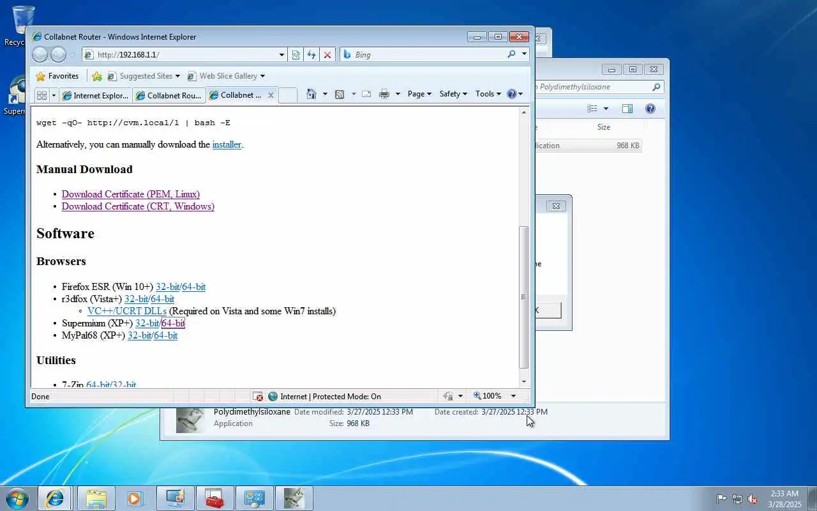Viewport: 817px width, 511px height.
Task: Click Firefox ESR 32-bit link
Action: tap(167, 287)
